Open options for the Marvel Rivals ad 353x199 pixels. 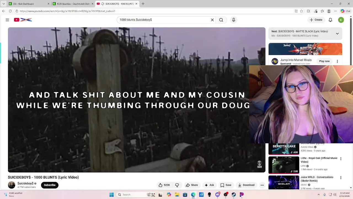tap(337, 61)
